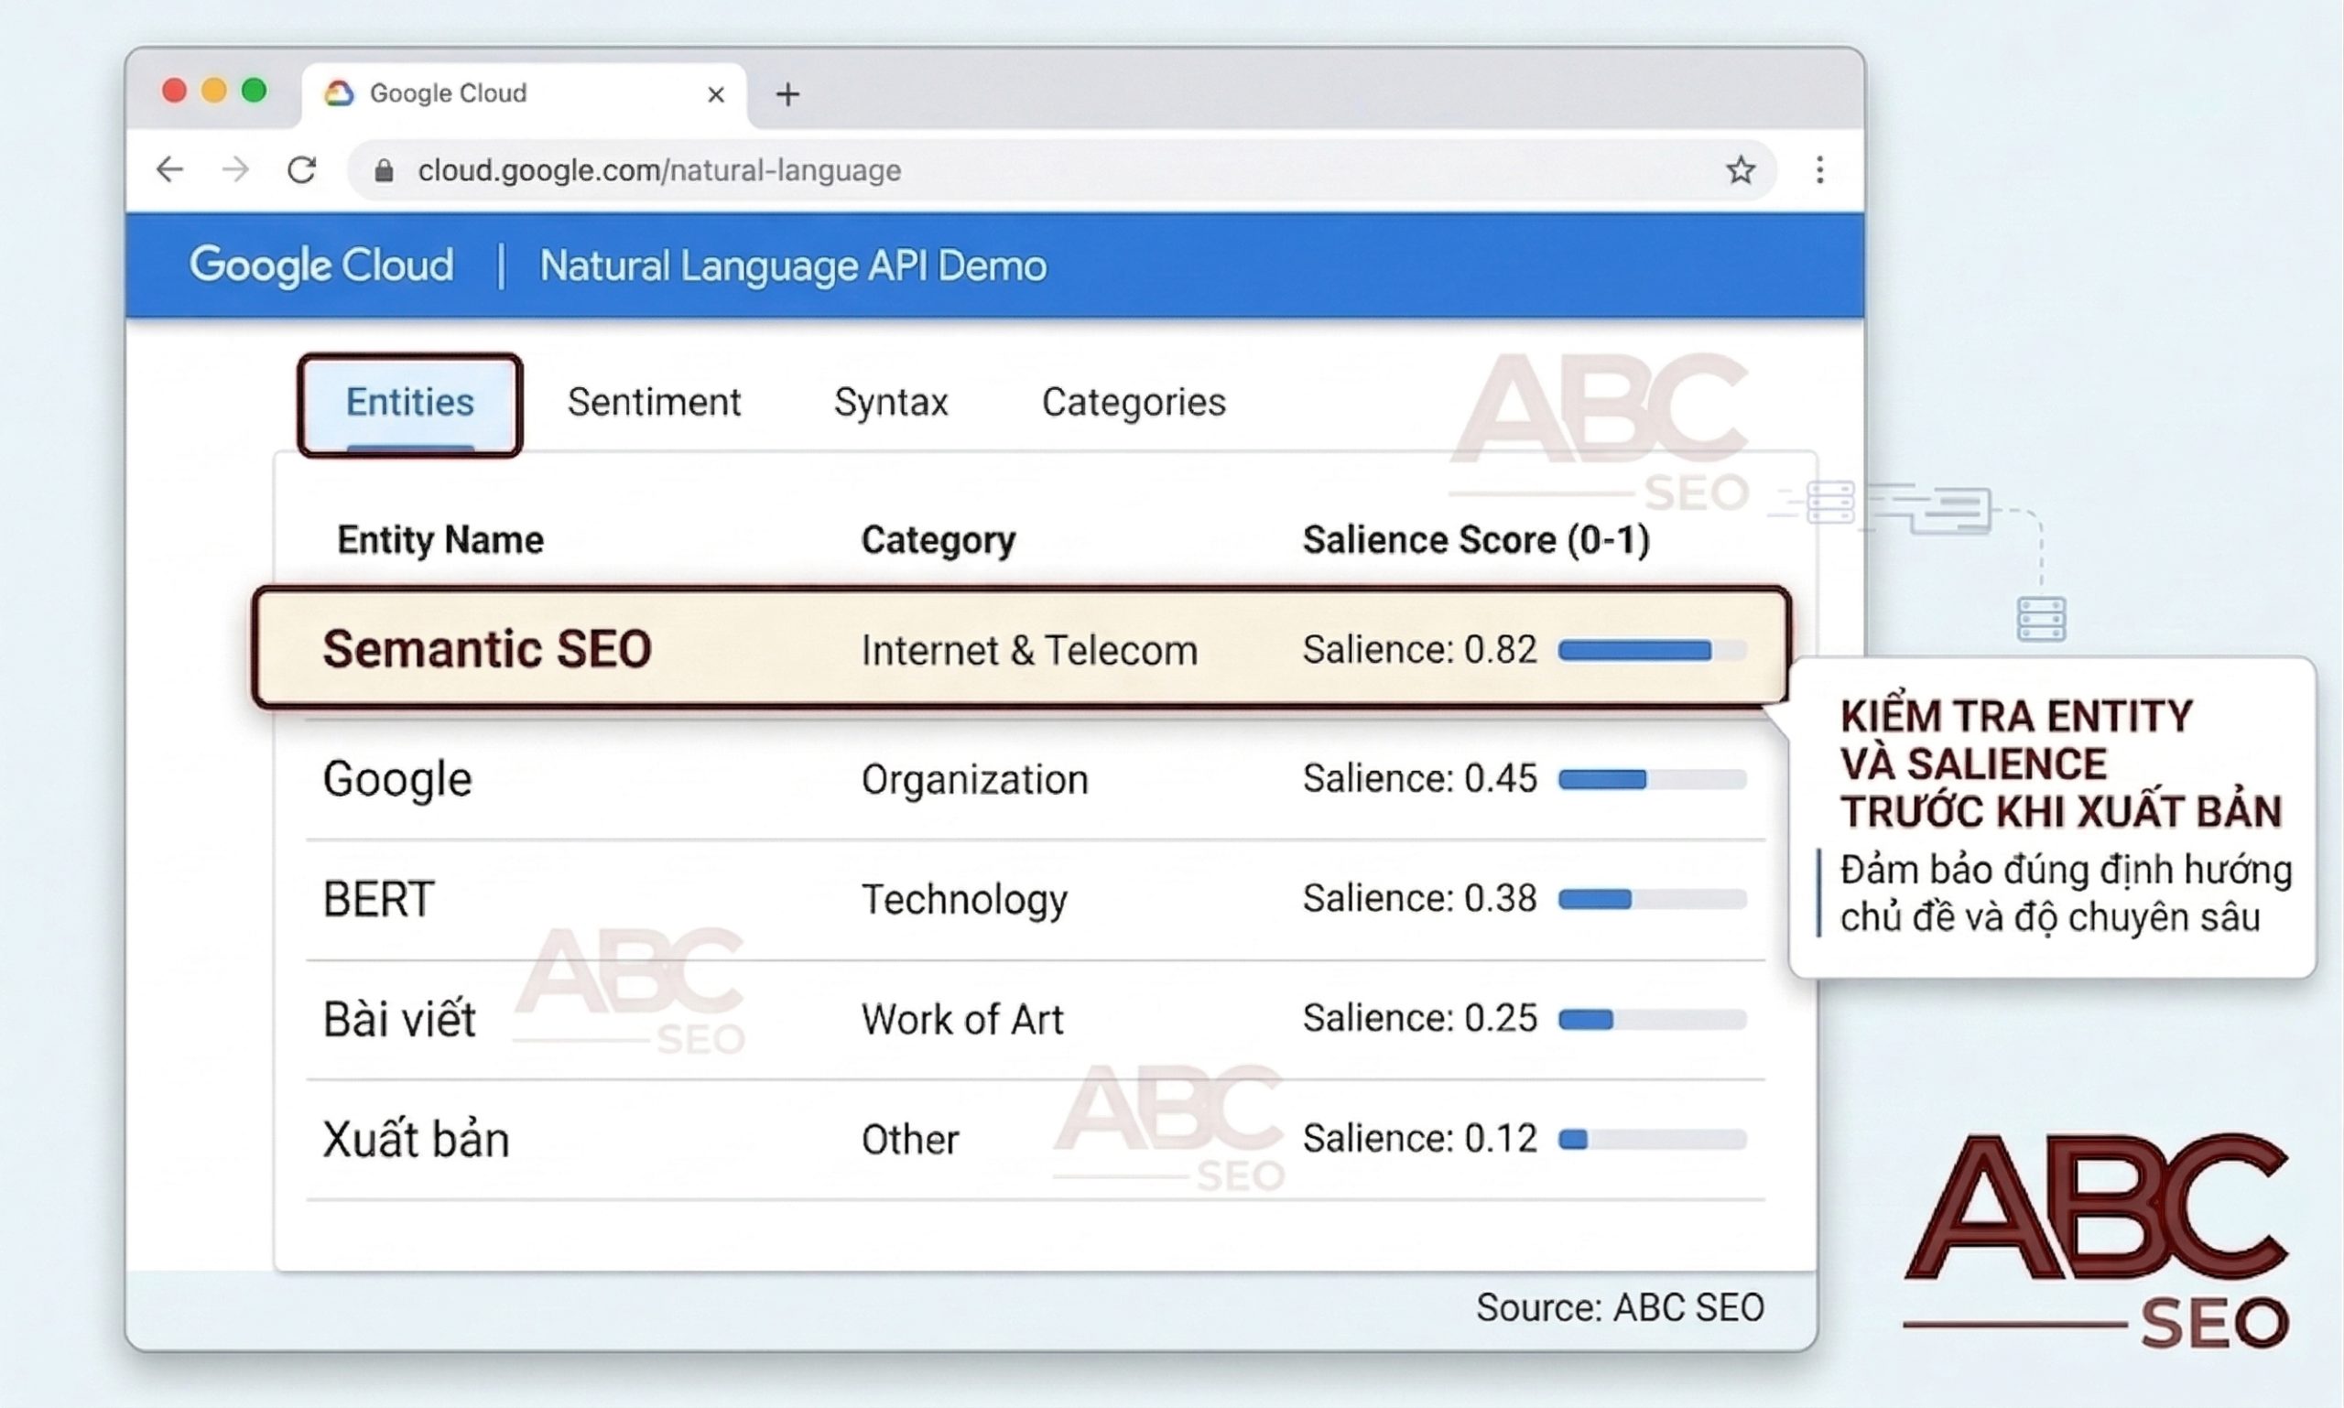Click the Đảm bảo đúng định hướng description
Screen dimensions: 2344x1408
(2066, 894)
